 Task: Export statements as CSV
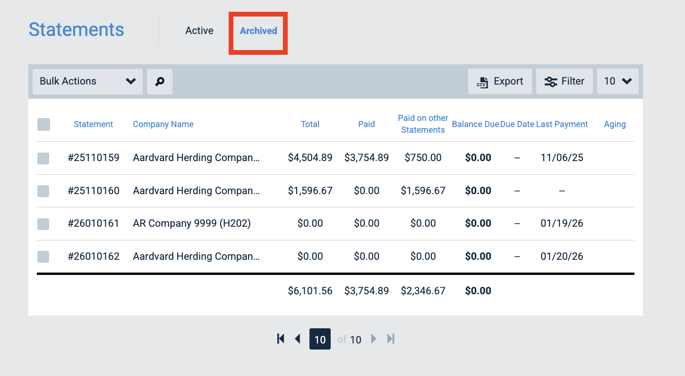click(x=500, y=81)
